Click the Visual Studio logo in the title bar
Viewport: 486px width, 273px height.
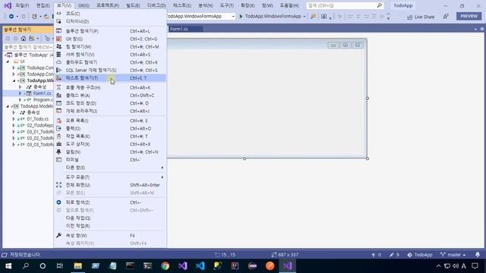click(8, 5)
